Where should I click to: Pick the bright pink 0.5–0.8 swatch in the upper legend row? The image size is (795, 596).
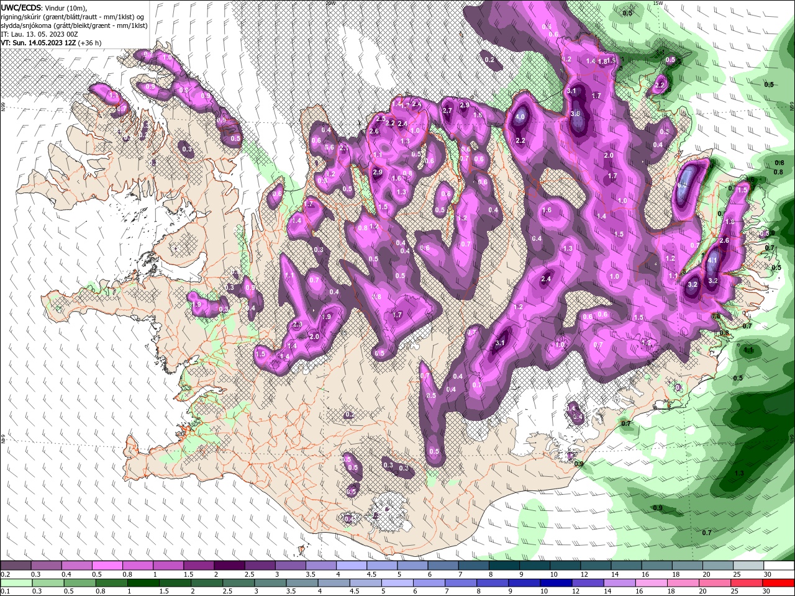(107, 566)
